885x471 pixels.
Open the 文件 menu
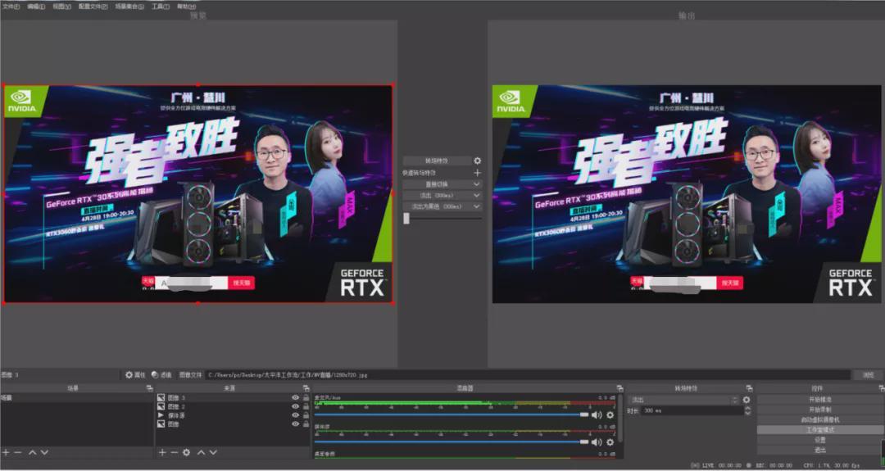[11, 7]
